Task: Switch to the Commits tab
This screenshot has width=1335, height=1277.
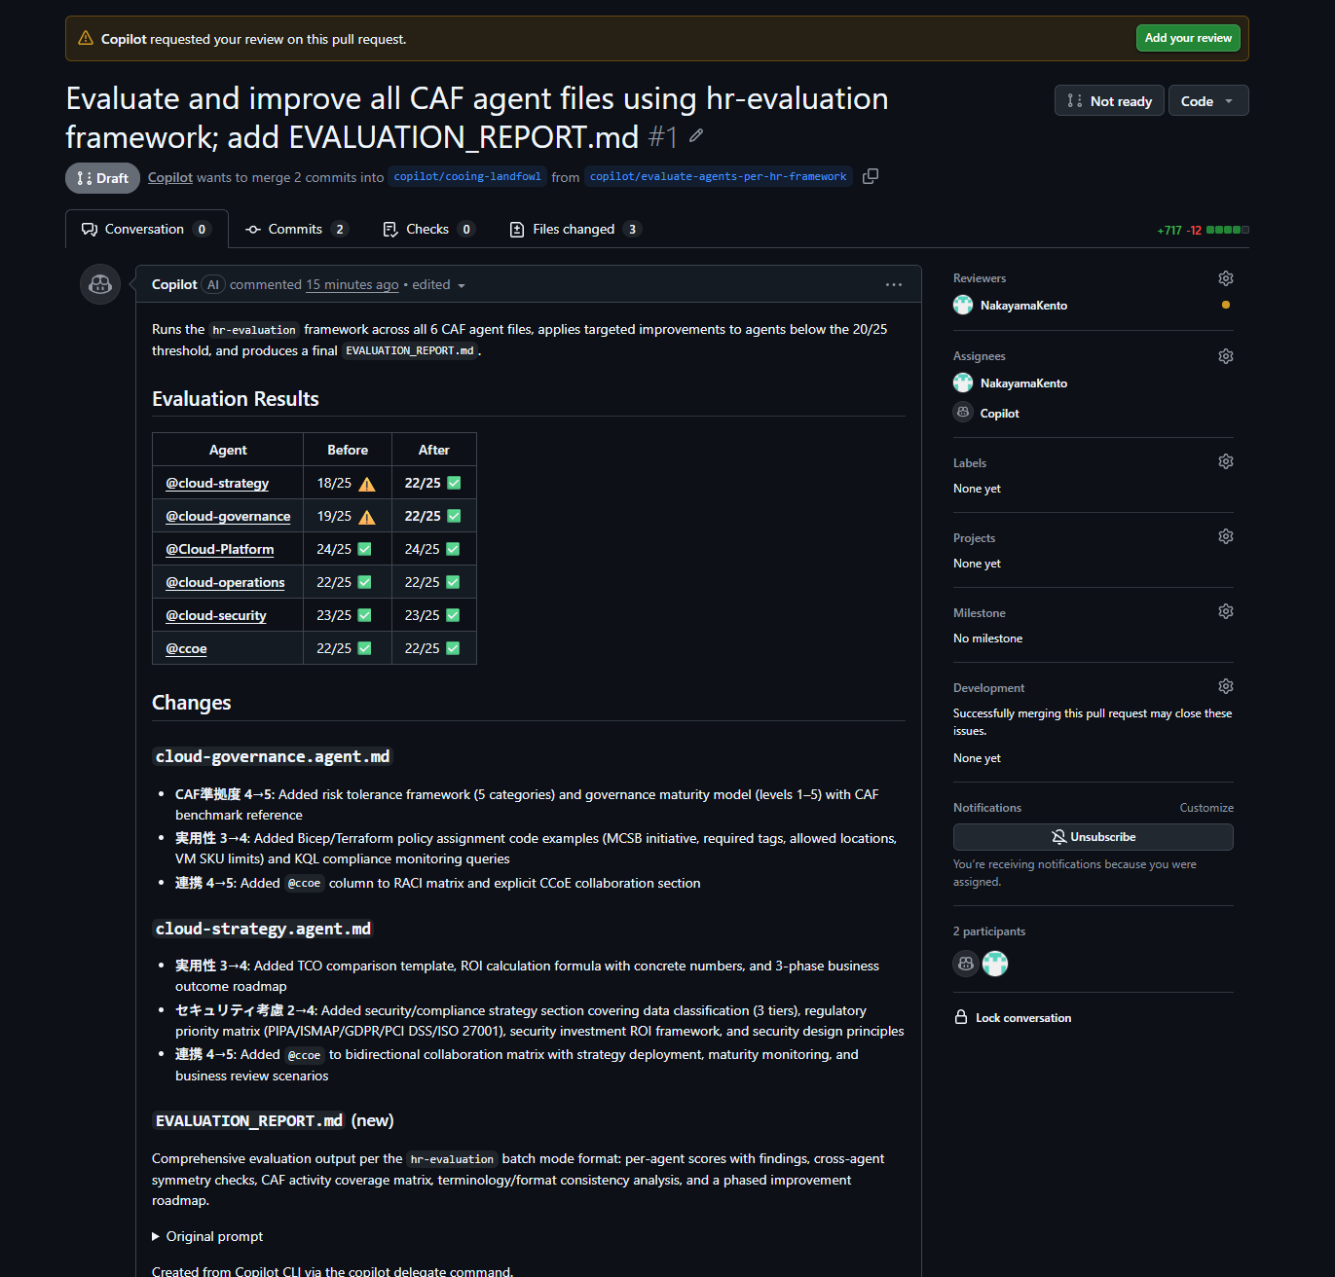Action: click(x=295, y=230)
